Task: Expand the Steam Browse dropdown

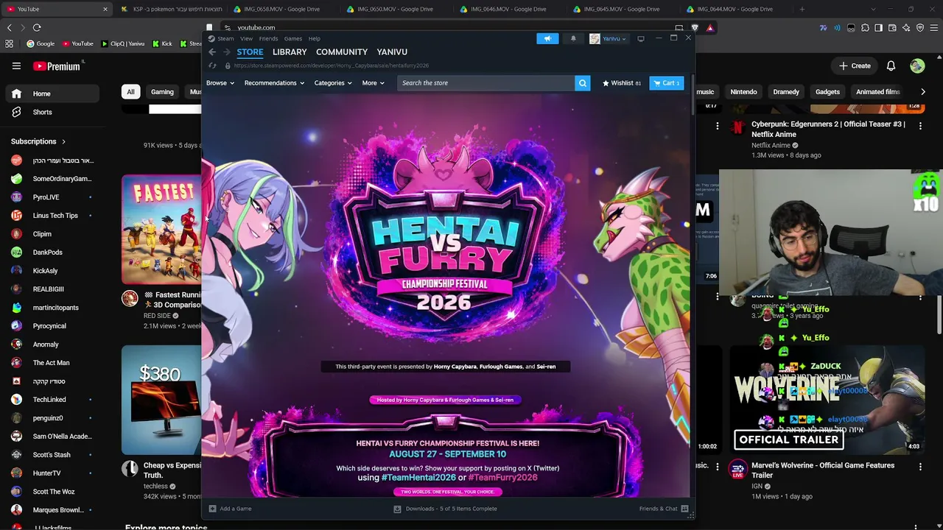Action: click(220, 83)
